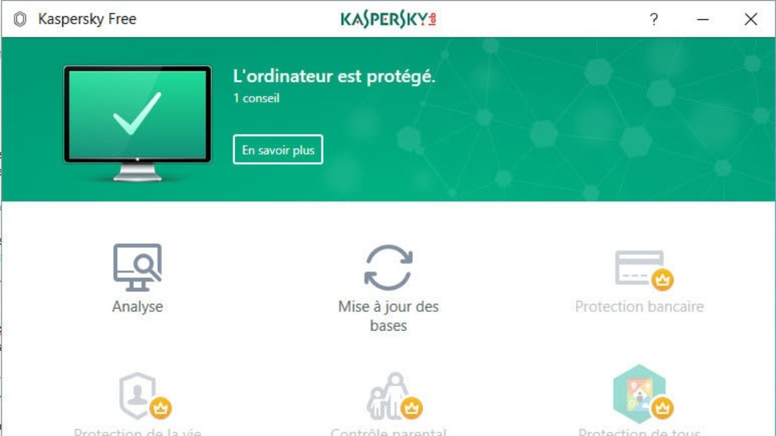Click the Kaspersky shield icon in title bar
This screenshot has height=436, width=776.
[20, 19]
